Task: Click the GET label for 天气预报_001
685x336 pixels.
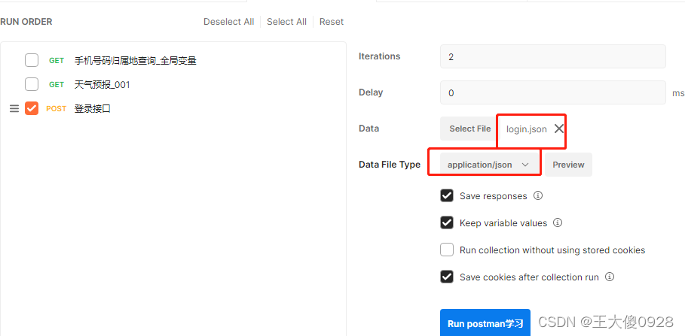Action: tap(57, 84)
